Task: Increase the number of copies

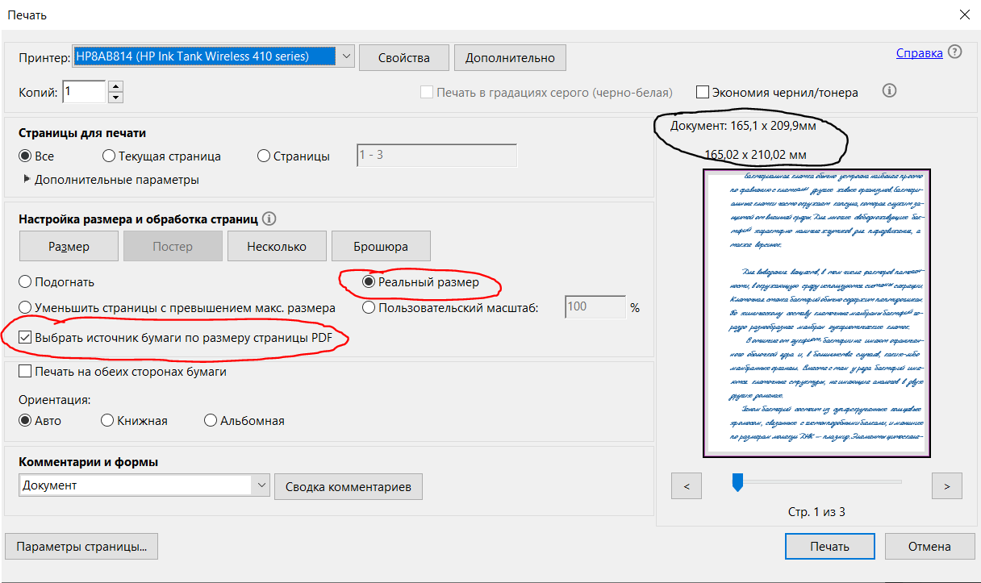Action: pos(115,86)
